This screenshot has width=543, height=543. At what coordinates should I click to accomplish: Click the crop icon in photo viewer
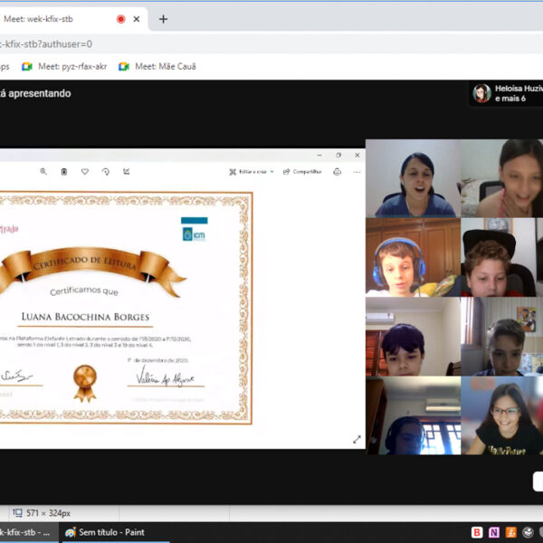(x=127, y=171)
